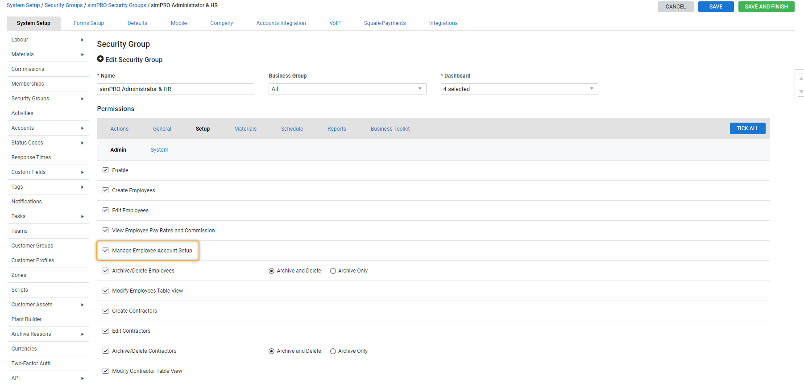Open the System sub-tab

[x=159, y=150]
